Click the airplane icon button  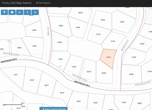click(20, 12)
